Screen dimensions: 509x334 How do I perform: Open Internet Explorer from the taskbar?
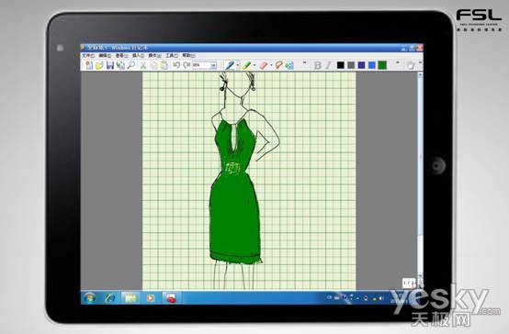pos(110,297)
